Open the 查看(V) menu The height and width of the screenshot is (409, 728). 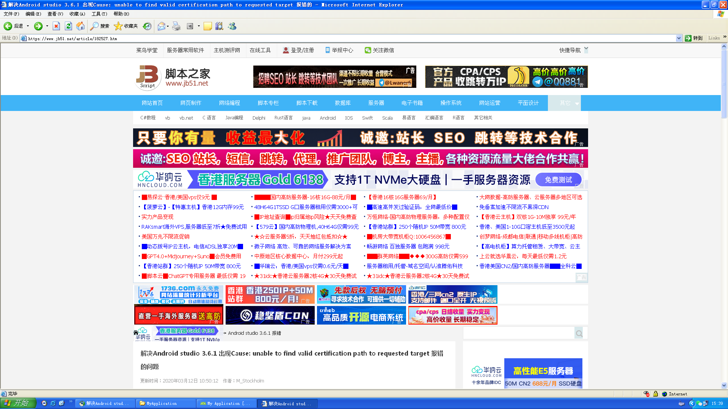click(x=55, y=14)
